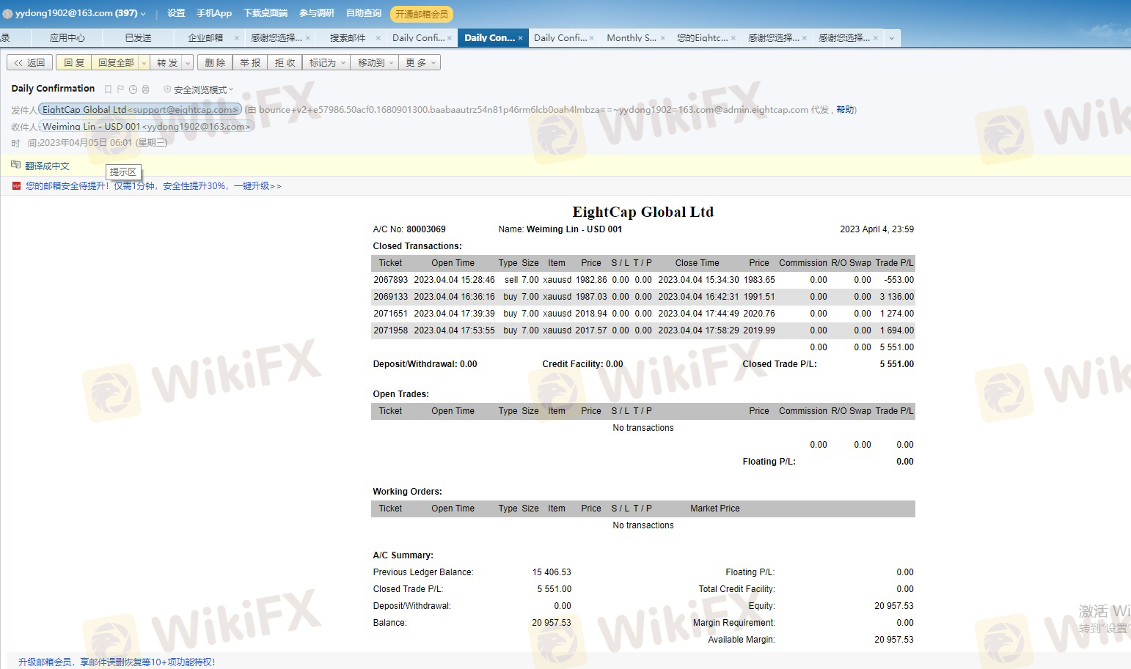This screenshot has height=669, width=1131.
Task: Click the Available Margin value 20 957.53
Action: [x=894, y=640]
